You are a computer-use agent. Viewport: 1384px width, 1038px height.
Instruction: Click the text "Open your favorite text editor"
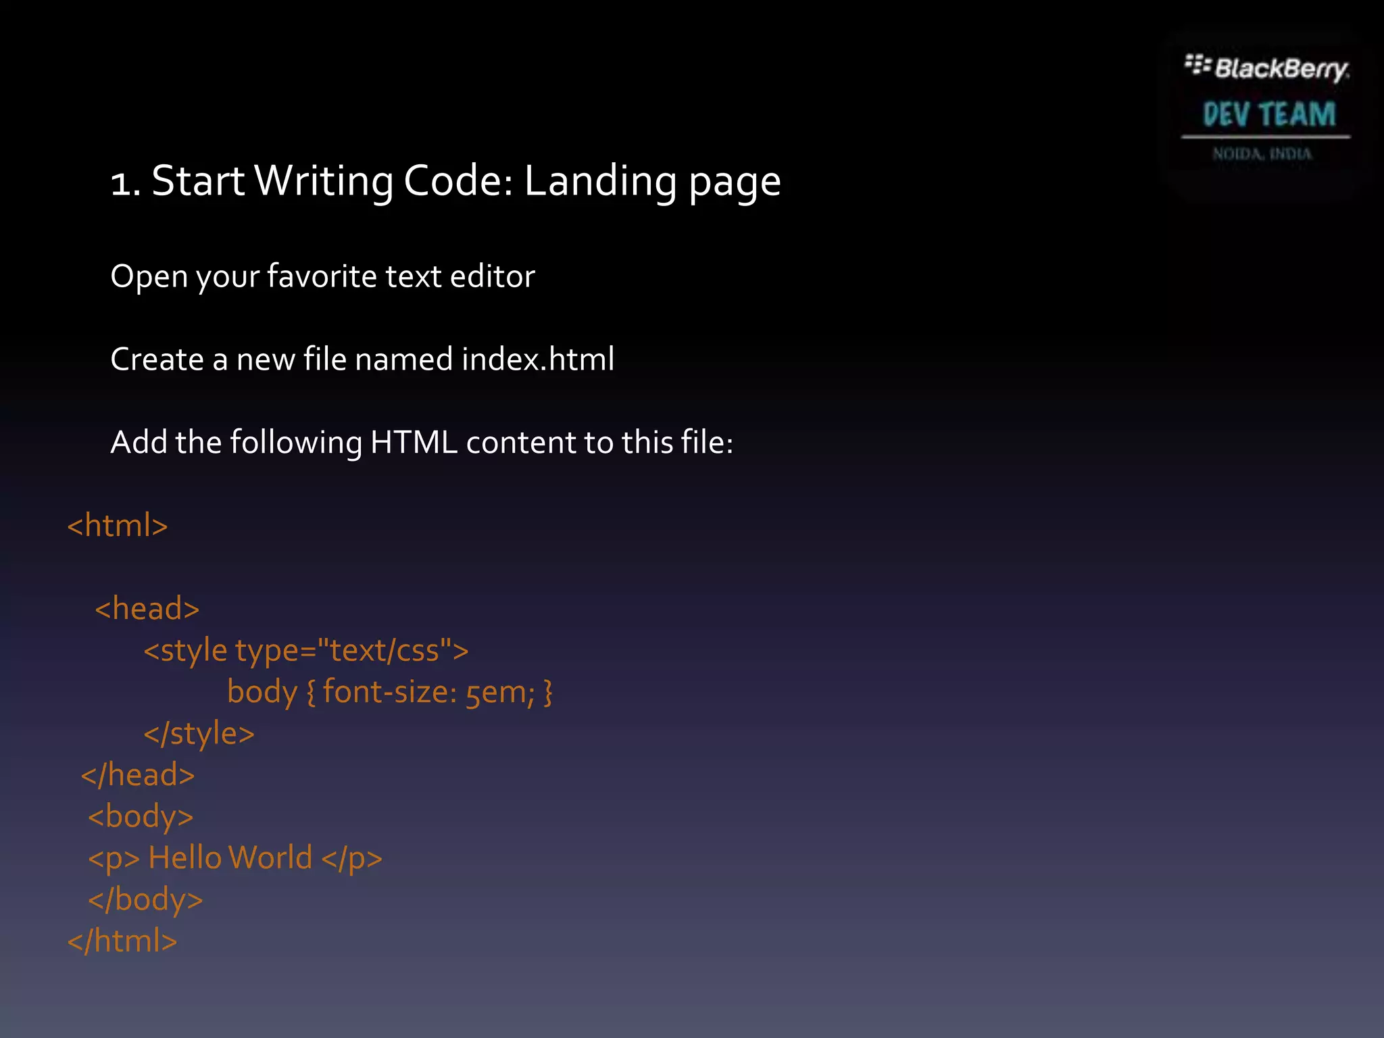point(323,277)
